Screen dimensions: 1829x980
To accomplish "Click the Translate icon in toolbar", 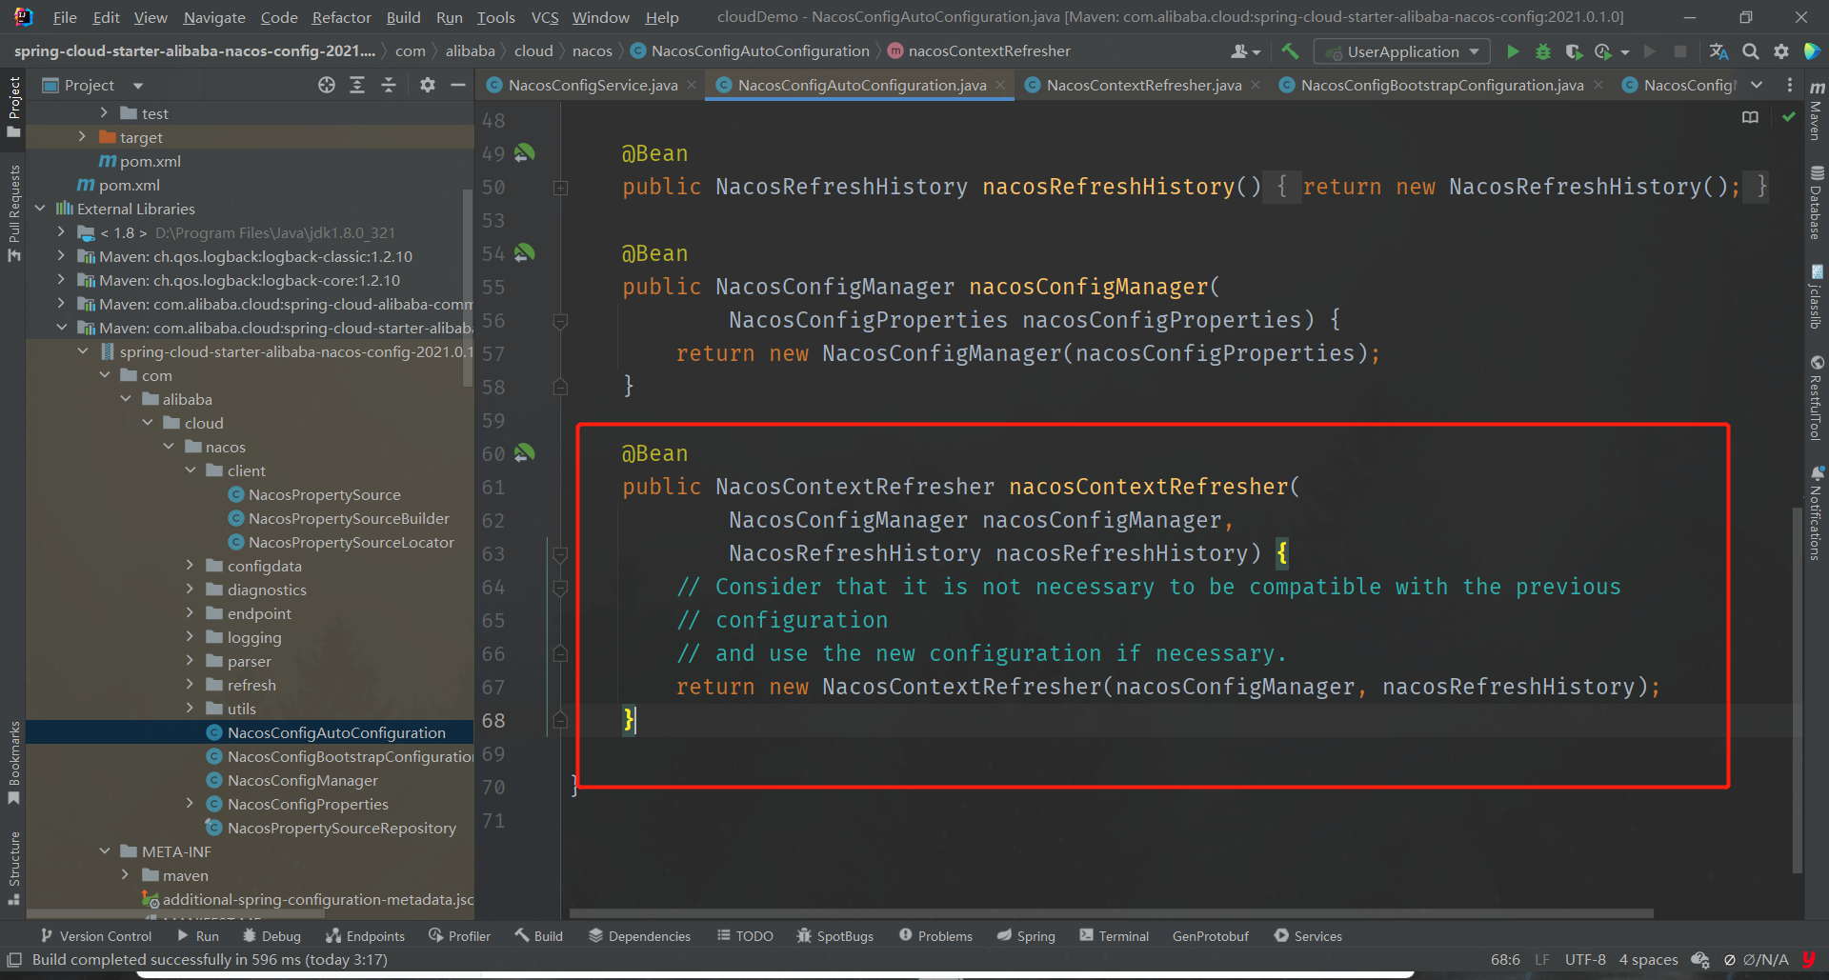I will point(1718,51).
